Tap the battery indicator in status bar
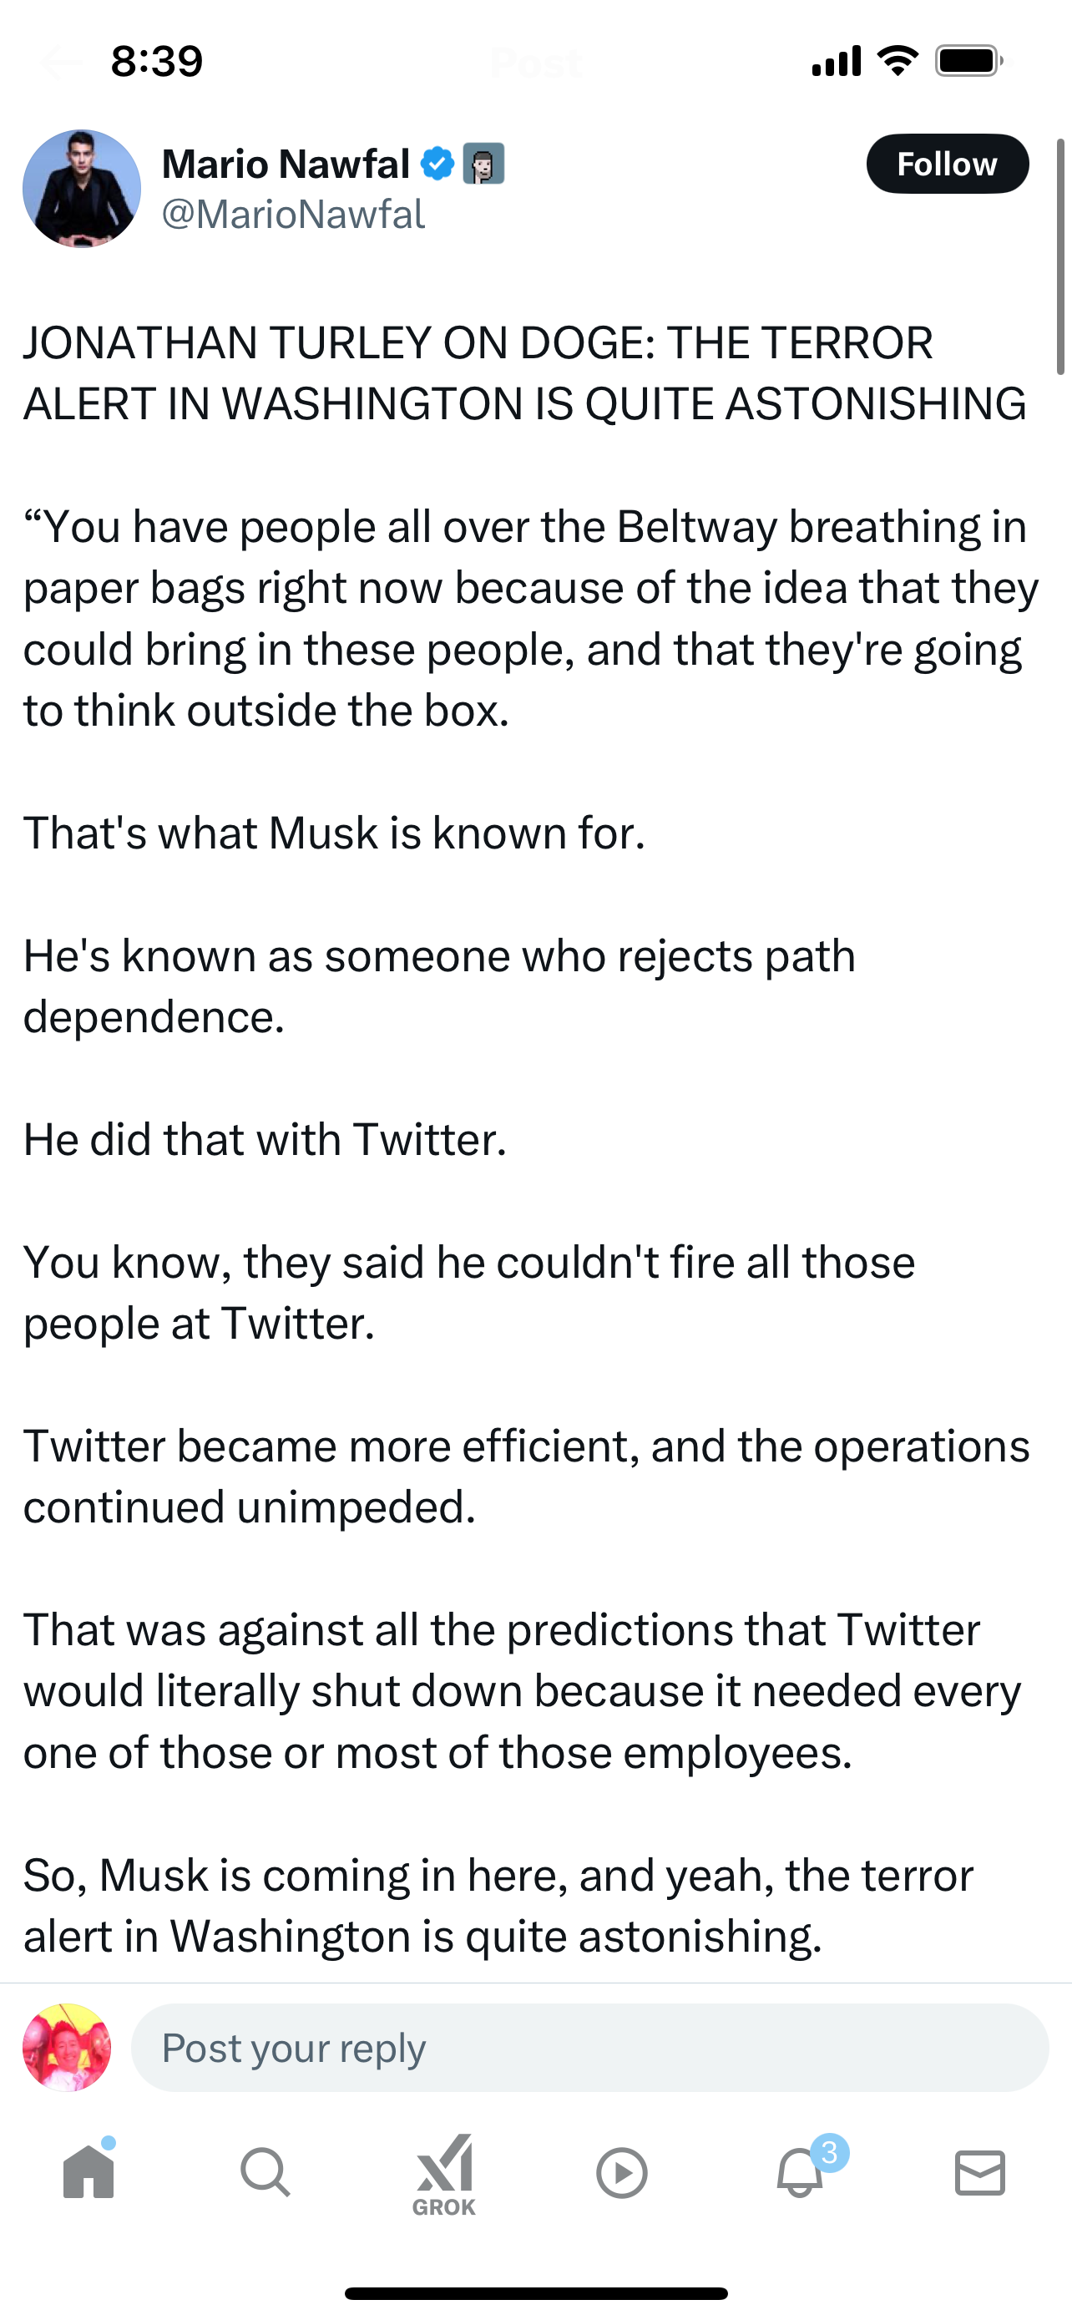 pyautogui.click(x=969, y=61)
